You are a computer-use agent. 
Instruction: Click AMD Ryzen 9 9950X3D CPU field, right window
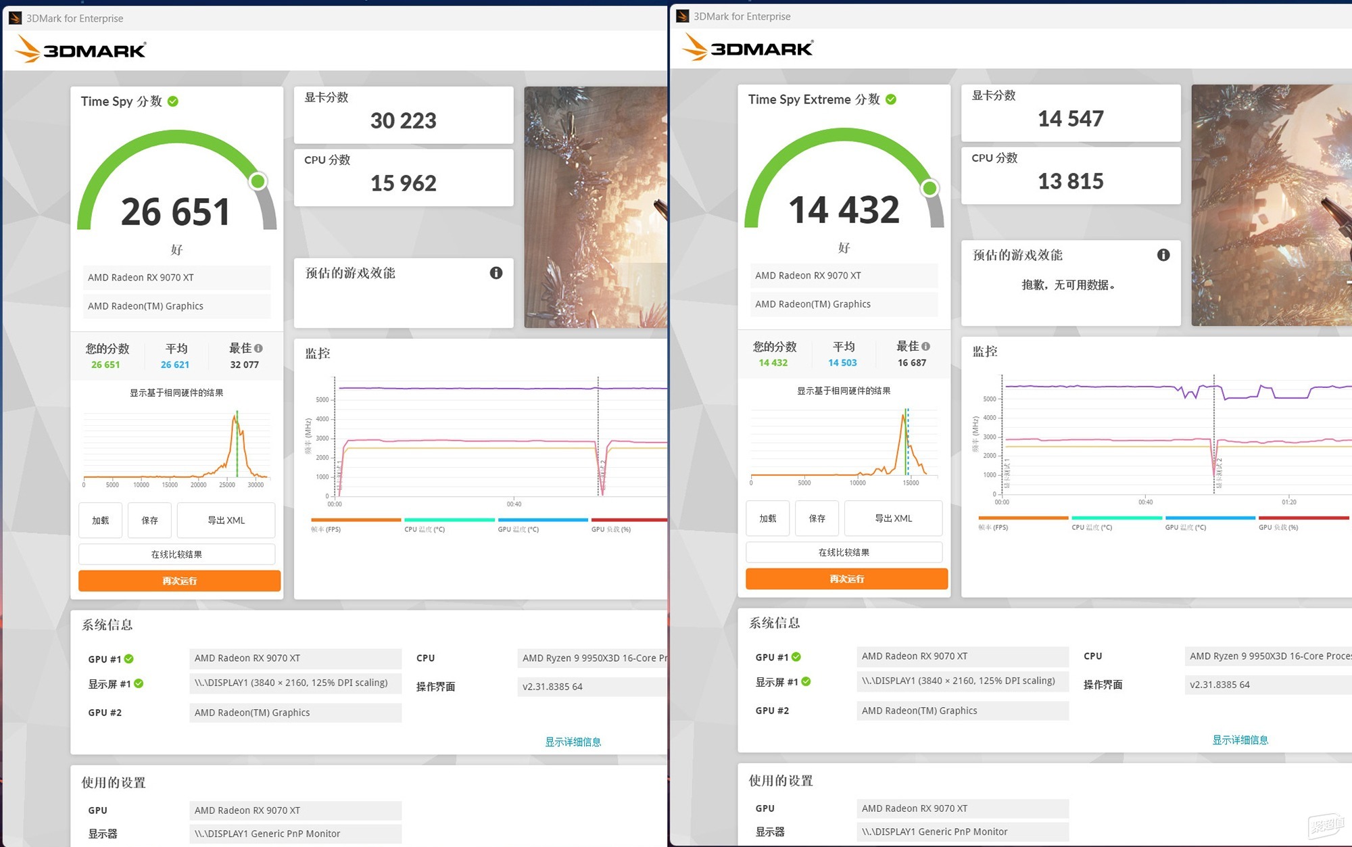(1268, 656)
